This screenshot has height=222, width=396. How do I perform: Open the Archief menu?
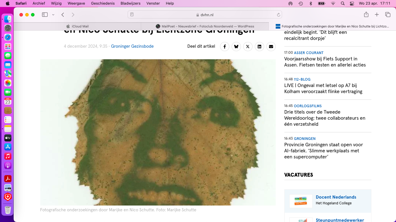click(39, 3)
